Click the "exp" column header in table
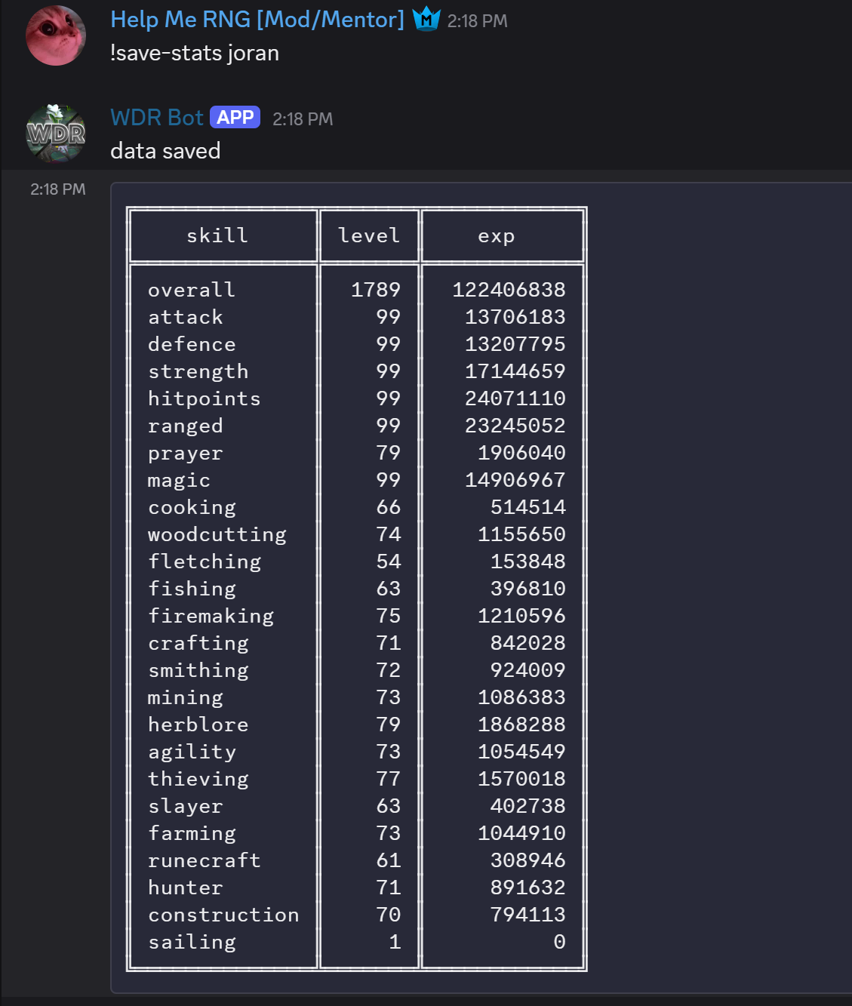This screenshot has height=1006, width=852. pyautogui.click(x=496, y=236)
